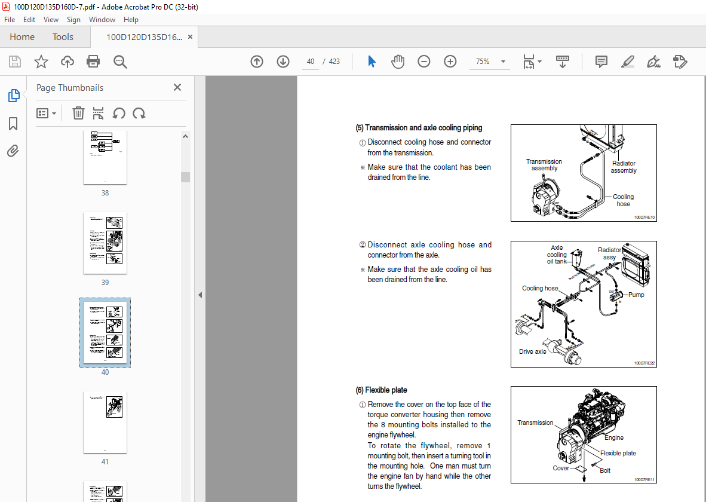The height and width of the screenshot is (502, 706).
Task: Click the 'Pump' label in the axle diagram
Action: coord(636,295)
